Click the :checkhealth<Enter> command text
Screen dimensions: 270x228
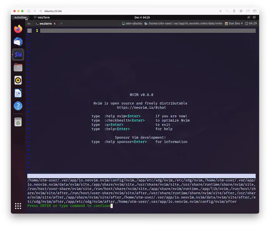[125, 120]
